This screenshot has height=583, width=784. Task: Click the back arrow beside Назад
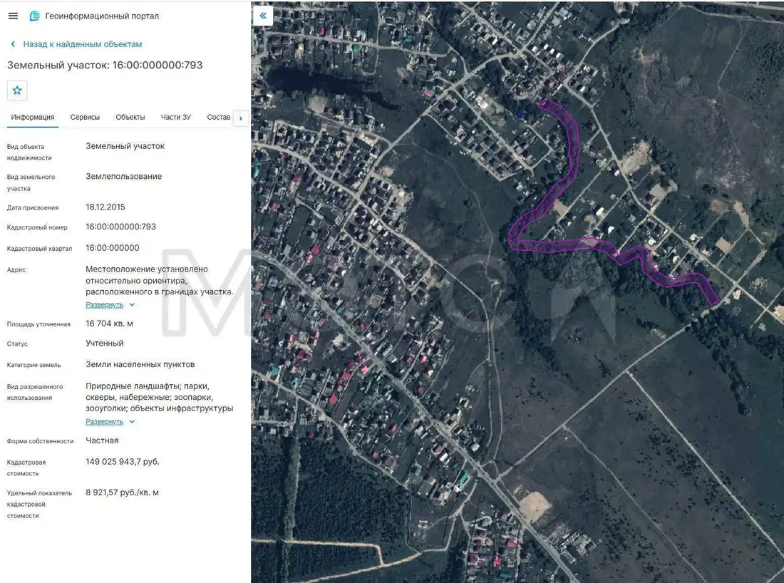13,44
